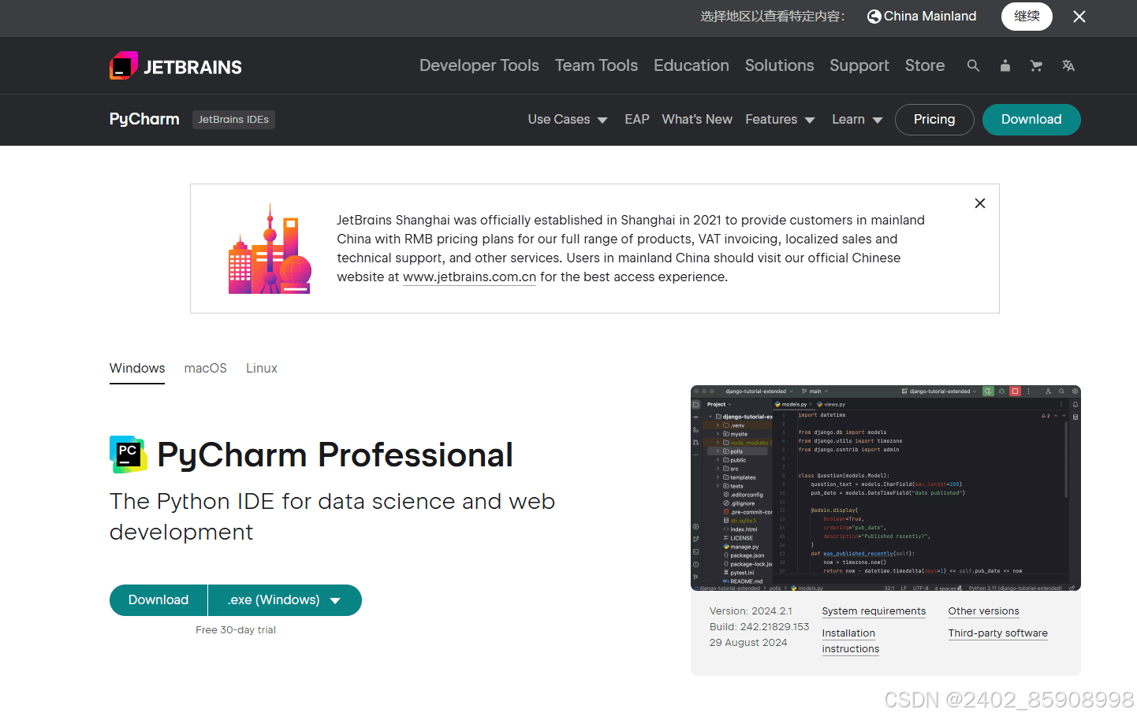Click the China Mainland globe icon
Image resolution: width=1137 pixels, height=720 pixels.
click(874, 17)
